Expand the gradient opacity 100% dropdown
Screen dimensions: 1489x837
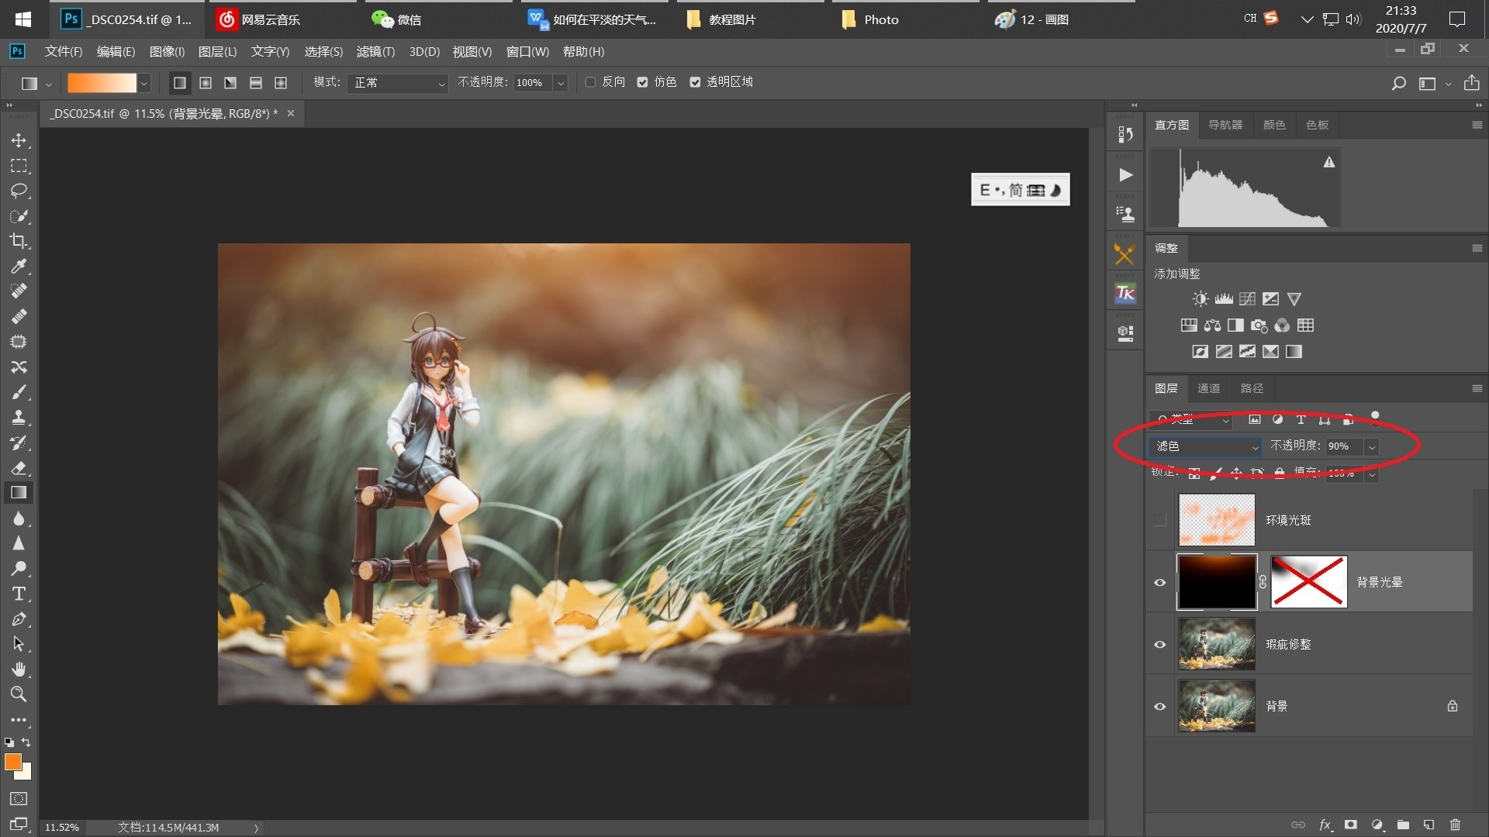(561, 82)
